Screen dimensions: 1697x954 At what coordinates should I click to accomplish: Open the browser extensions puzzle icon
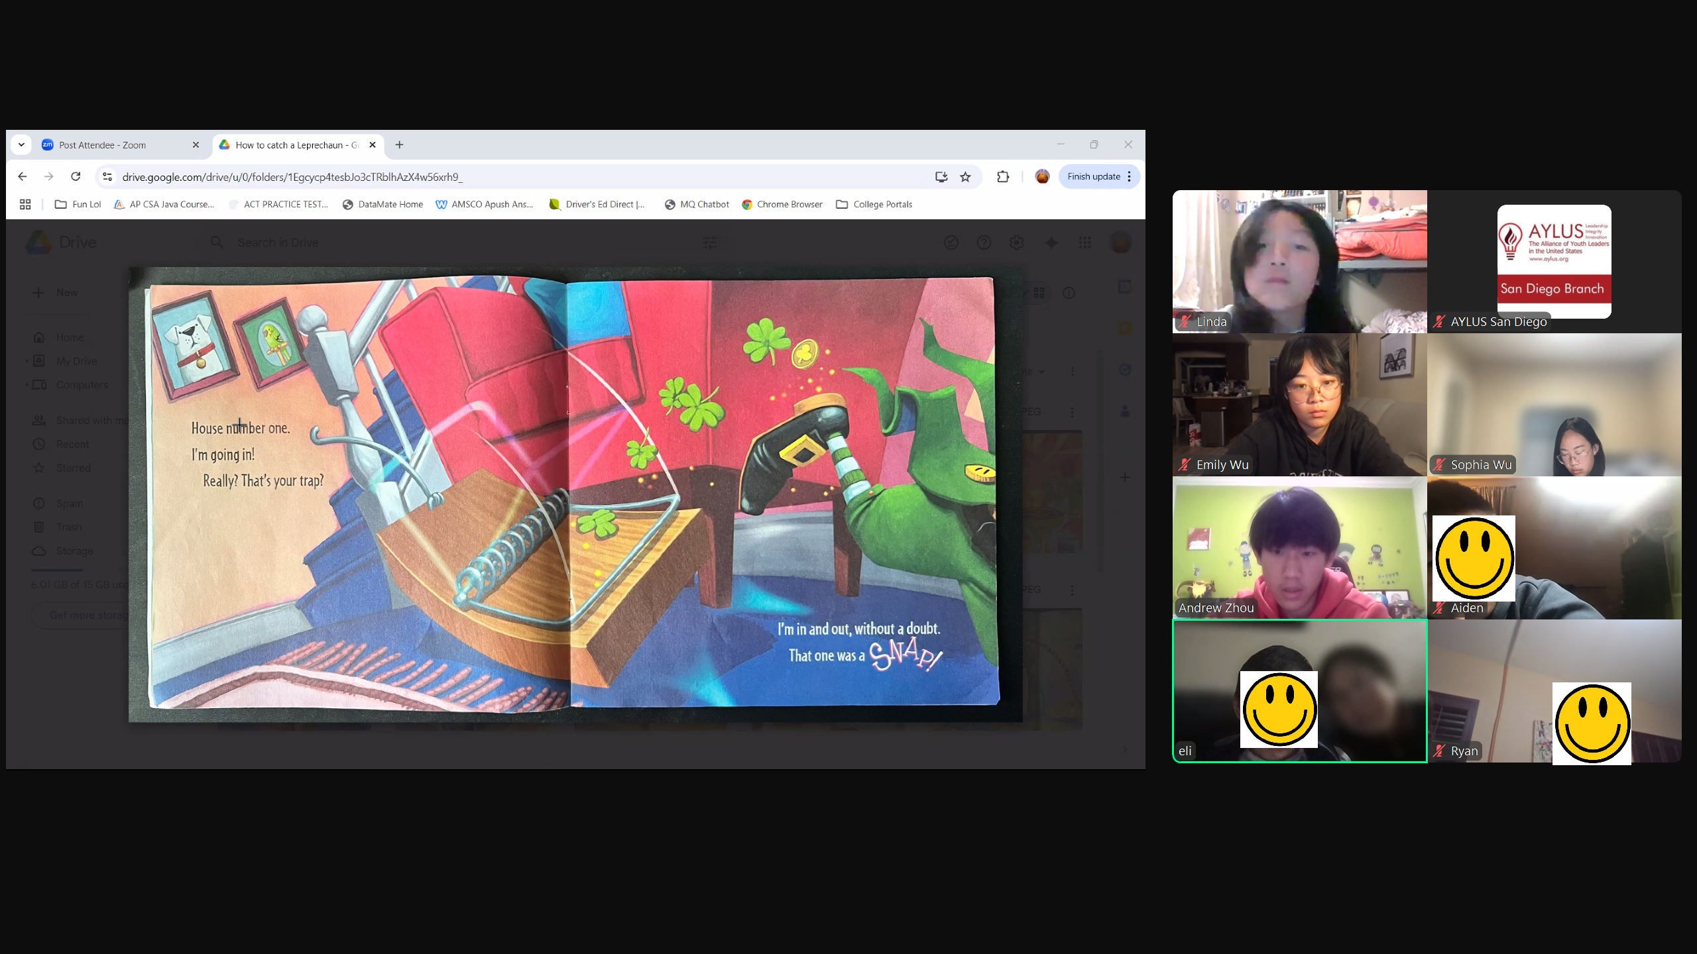(1003, 177)
